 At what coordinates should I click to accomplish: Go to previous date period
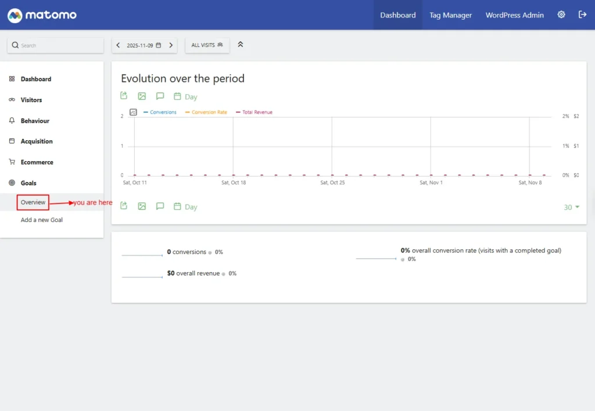[119, 45]
